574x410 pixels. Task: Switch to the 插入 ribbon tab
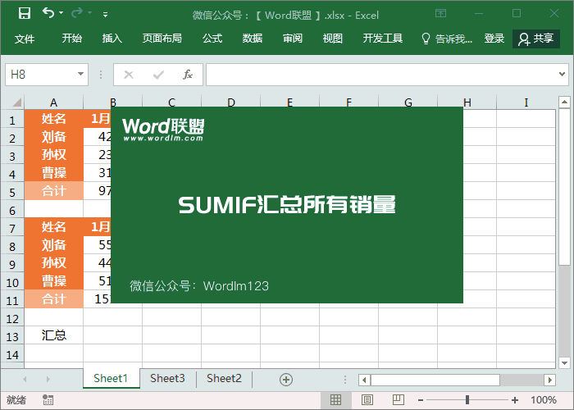pos(112,38)
